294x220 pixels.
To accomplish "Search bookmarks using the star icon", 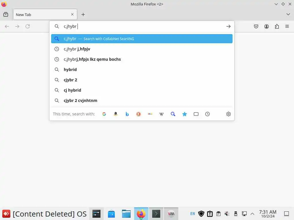I will coord(185,114).
